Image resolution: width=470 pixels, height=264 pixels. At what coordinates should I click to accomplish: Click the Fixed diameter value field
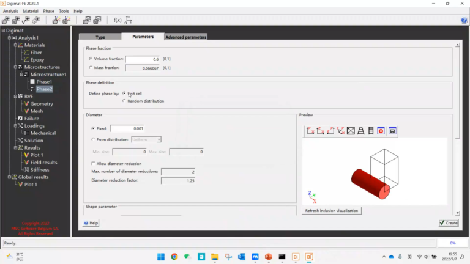tap(127, 128)
